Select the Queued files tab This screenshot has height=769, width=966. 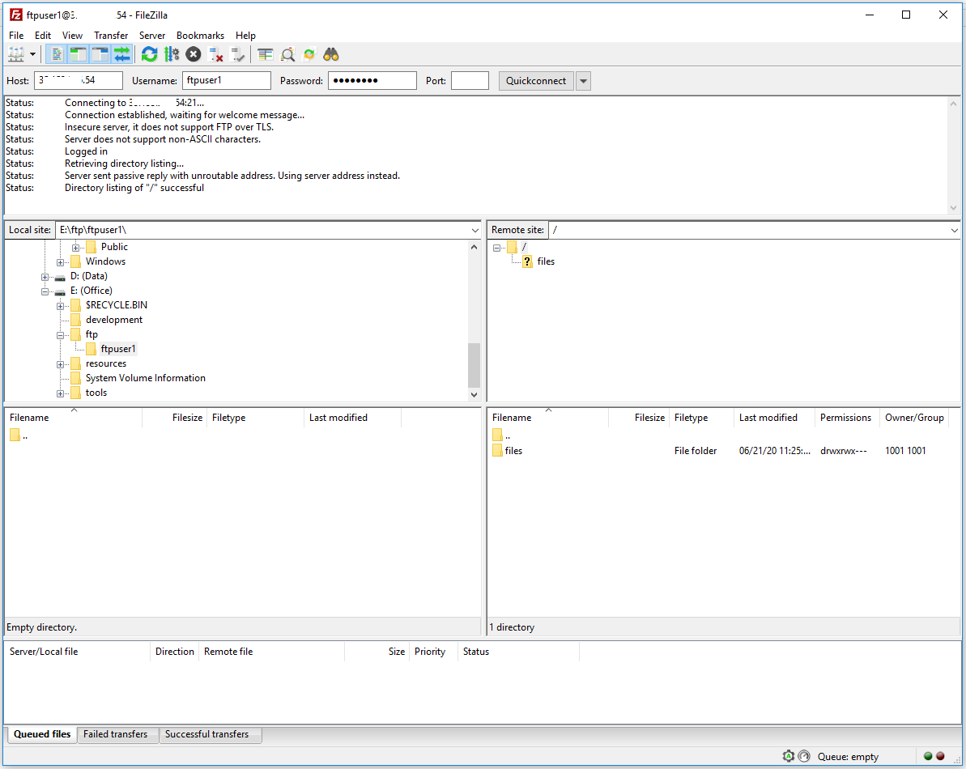[x=42, y=734]
